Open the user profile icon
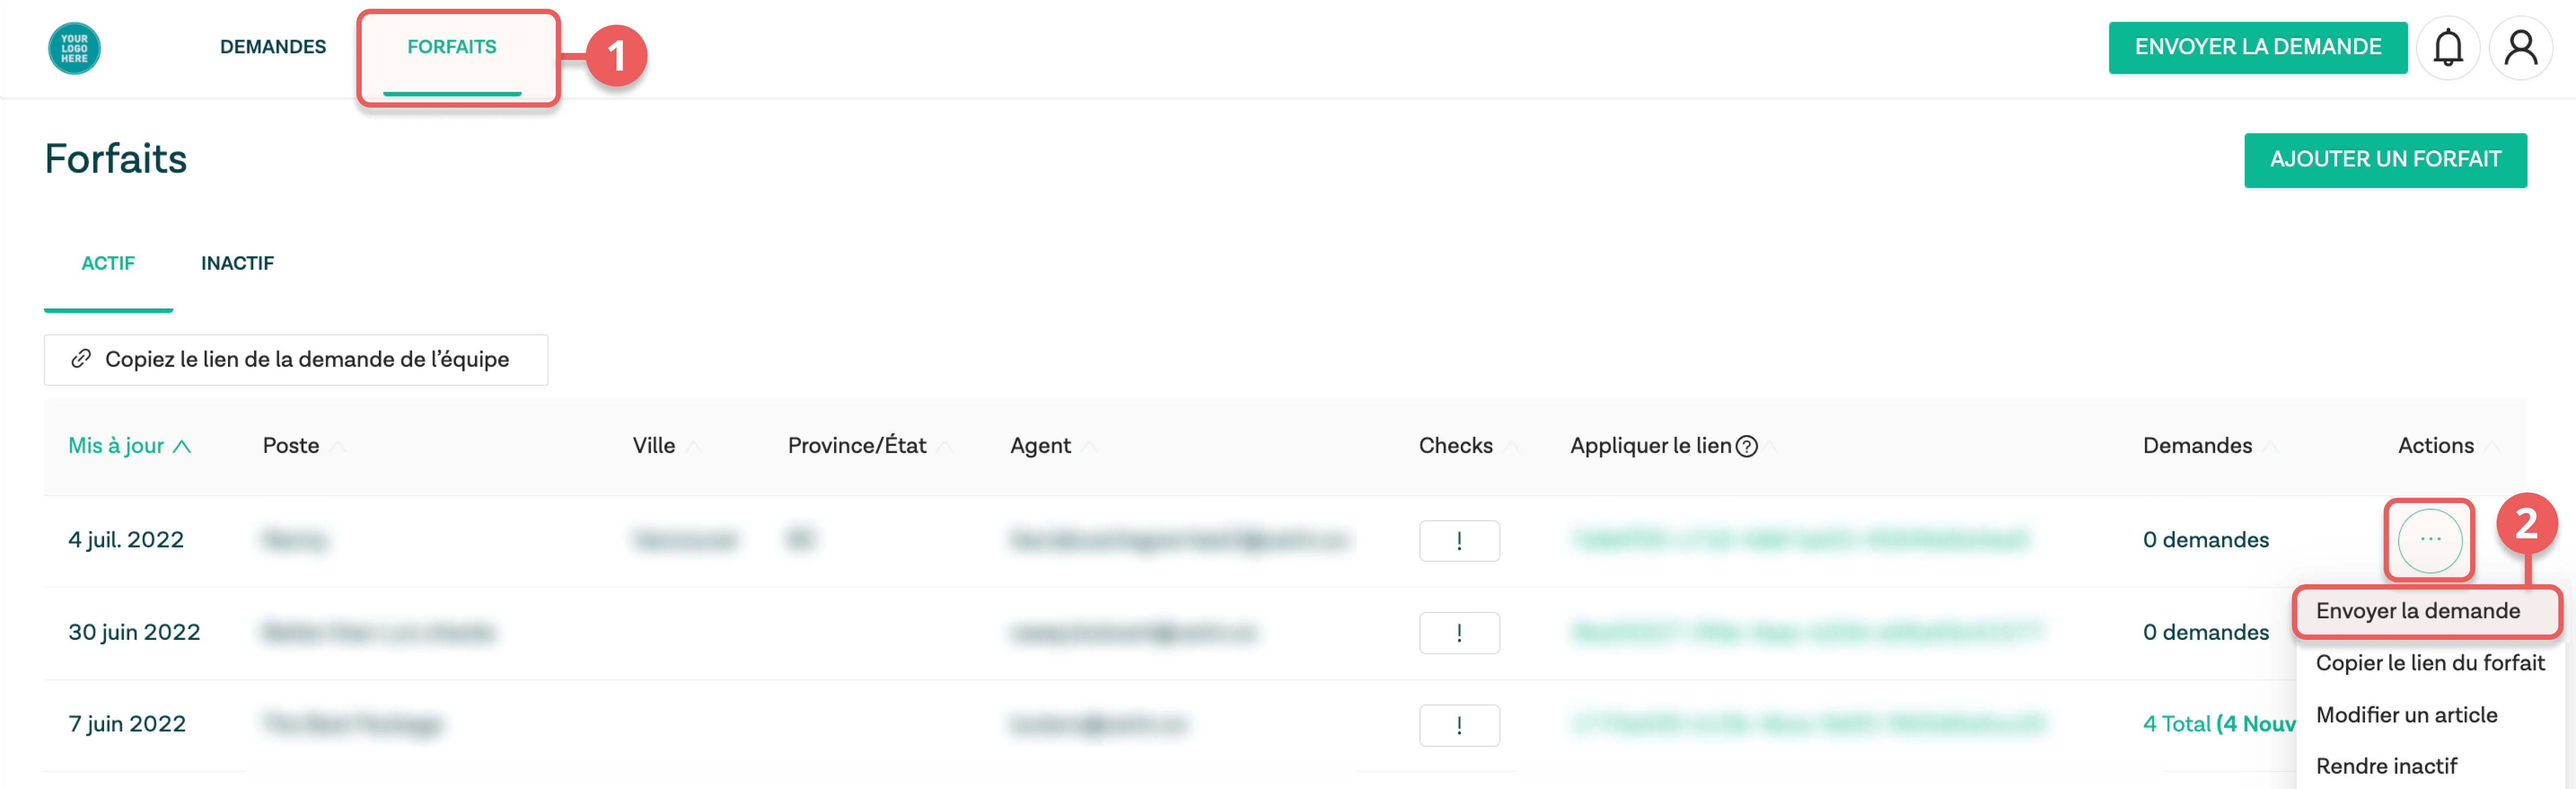The image size is (2576, 789). point(2520,47)
